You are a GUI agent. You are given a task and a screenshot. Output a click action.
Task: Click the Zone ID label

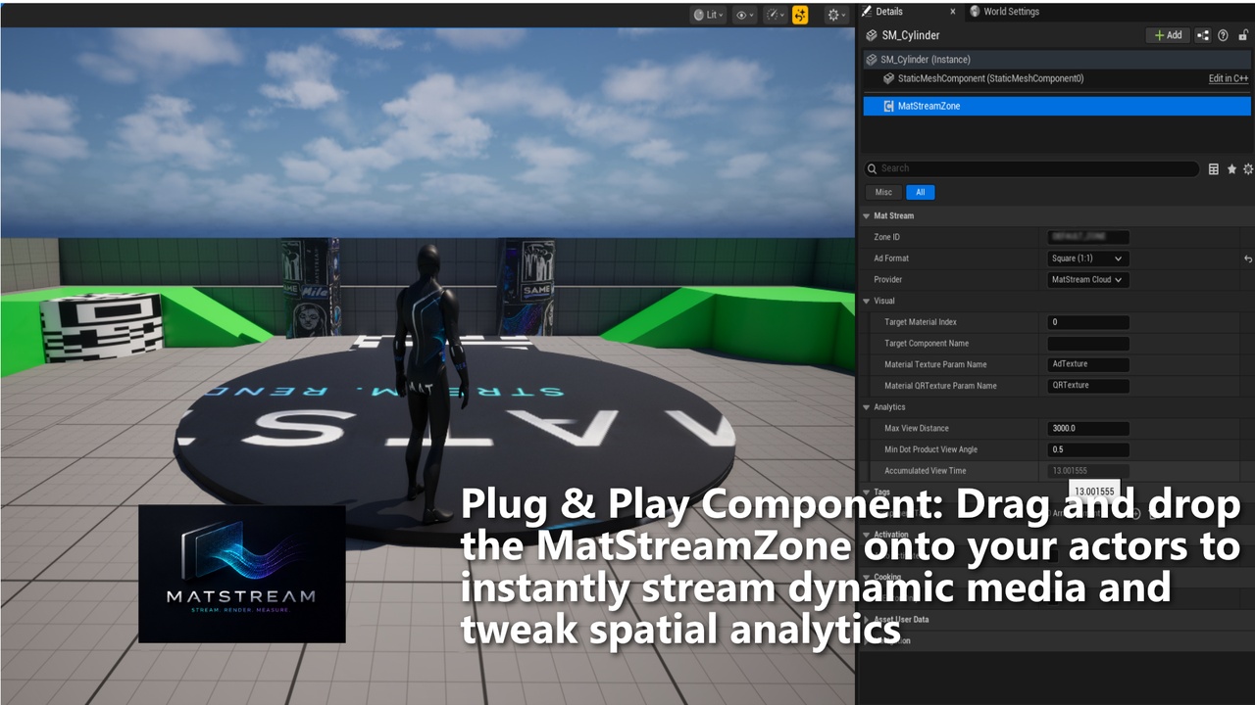coord(886,237)
